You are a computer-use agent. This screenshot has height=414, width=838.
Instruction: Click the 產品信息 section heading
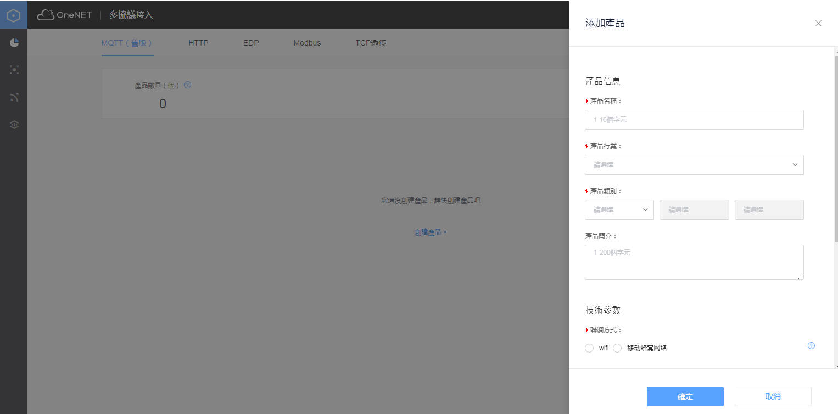pos(603,81)
